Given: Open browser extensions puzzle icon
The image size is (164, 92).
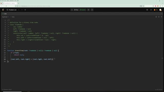Looking at the screenshot, I should 160,6.
